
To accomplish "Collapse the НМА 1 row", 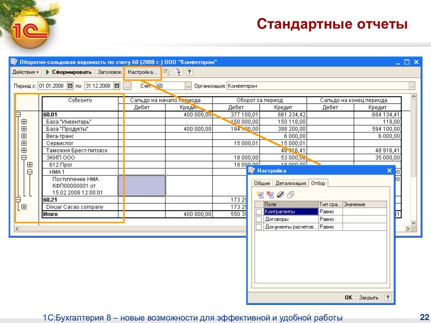I will click(x=30, y=172).
